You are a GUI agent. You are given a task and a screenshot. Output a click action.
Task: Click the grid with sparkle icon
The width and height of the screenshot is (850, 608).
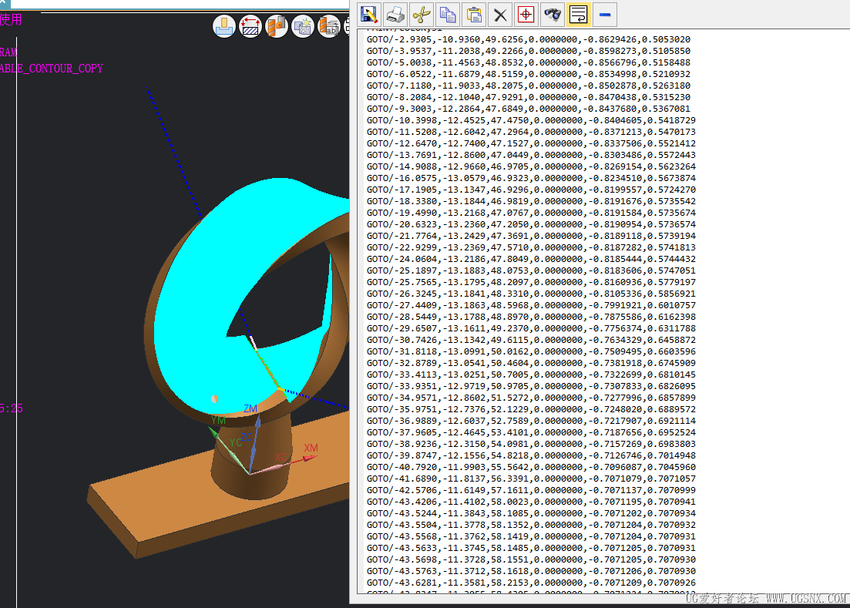pyautogui.click(x=303, y=26)
